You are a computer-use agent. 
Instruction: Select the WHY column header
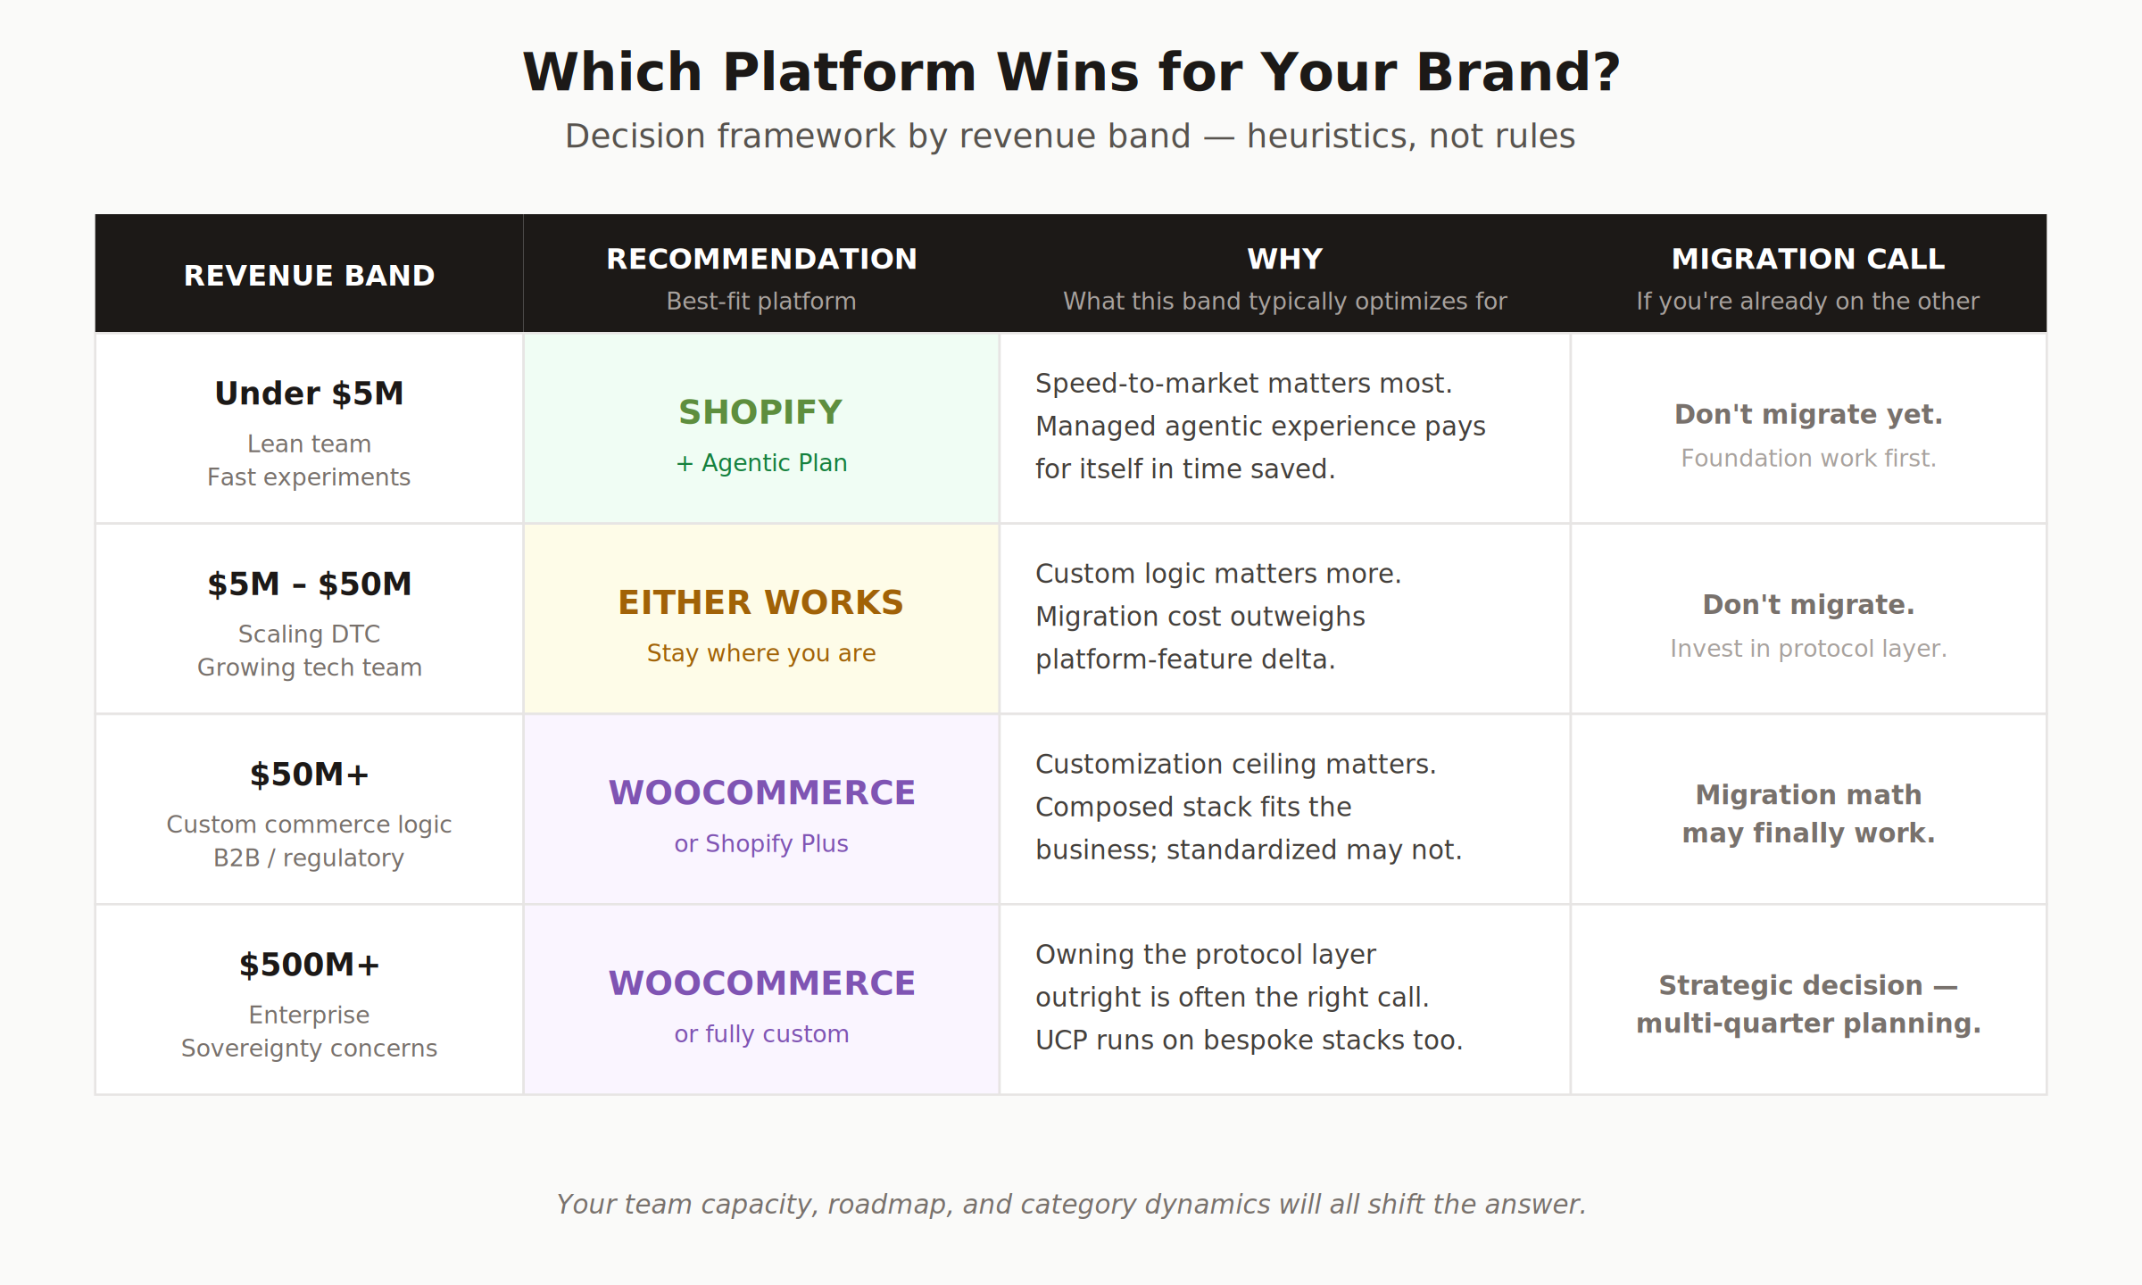(x=1285, y=275)
